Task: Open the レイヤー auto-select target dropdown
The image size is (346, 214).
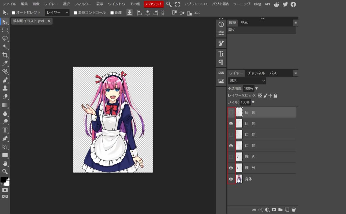Action: point(57,13)
